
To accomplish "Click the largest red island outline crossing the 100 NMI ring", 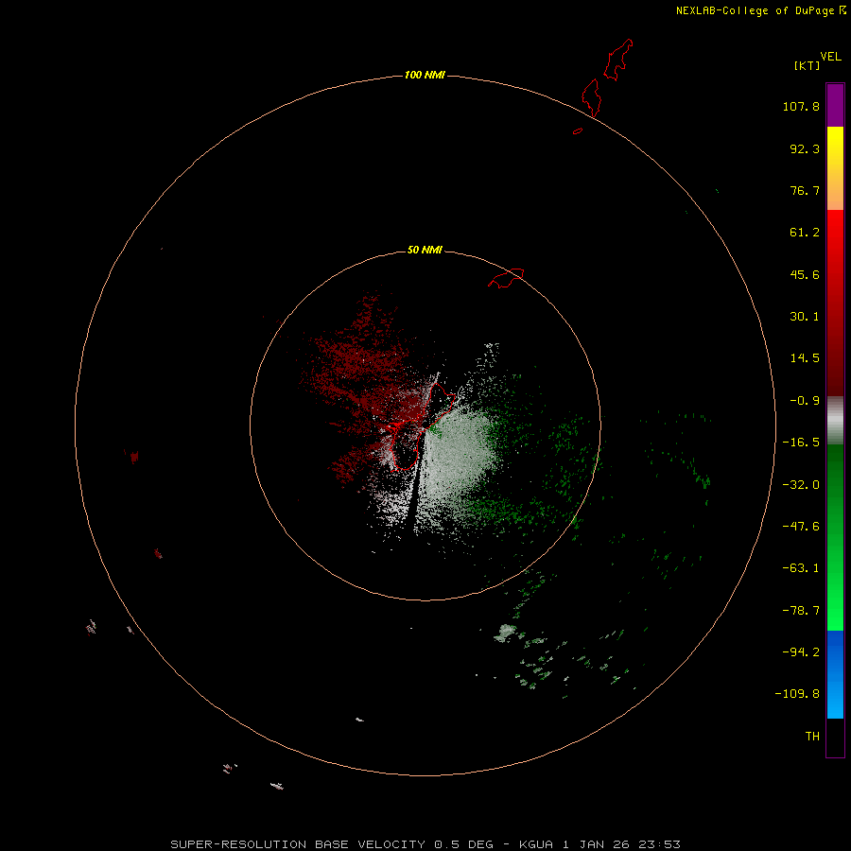I will [592, 97].
